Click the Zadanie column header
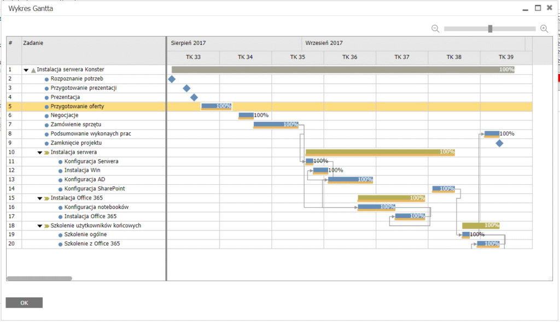Screen dimensions: 560x322 click(x=33, y=43)
